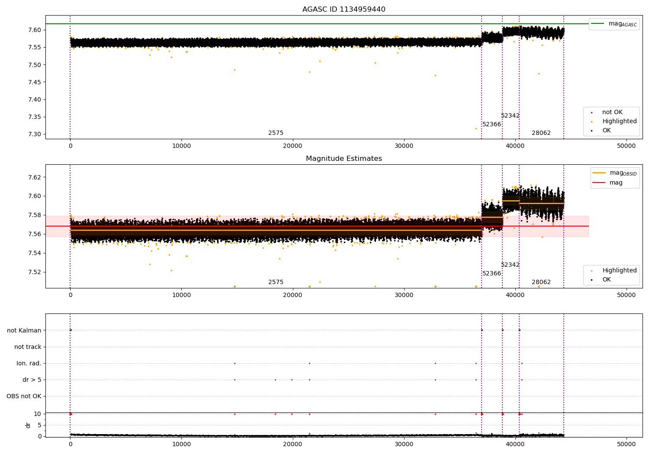The height and width of the screenshot is (454, 649).
Task: Click the mag AGASC legend label
Action: point(623,24)
